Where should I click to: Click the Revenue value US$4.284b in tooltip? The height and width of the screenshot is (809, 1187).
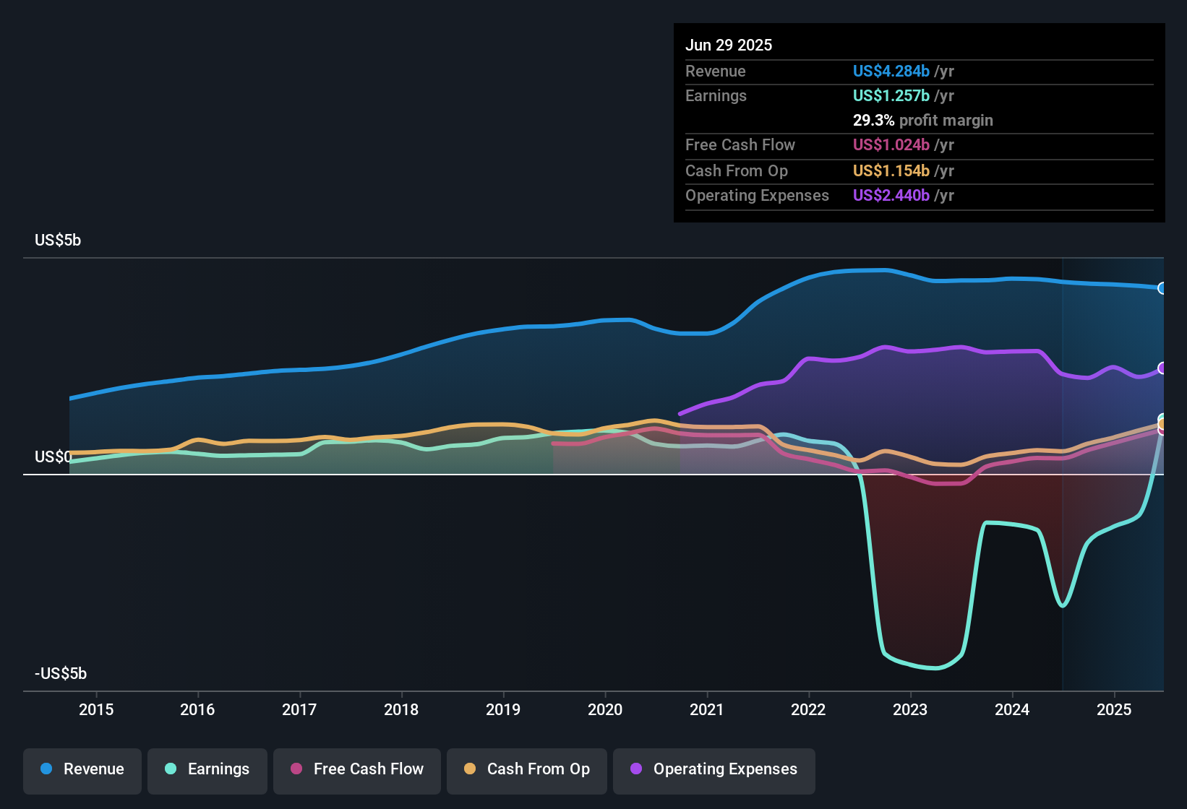[x=891, y=71]
